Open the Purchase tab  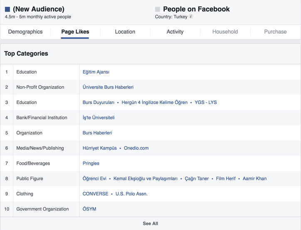[275, 32]
